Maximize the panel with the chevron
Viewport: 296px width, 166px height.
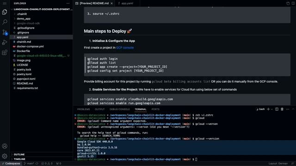pos(293,109)
